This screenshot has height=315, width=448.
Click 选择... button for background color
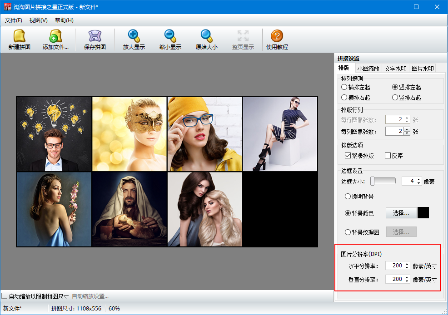coord(401,213)
